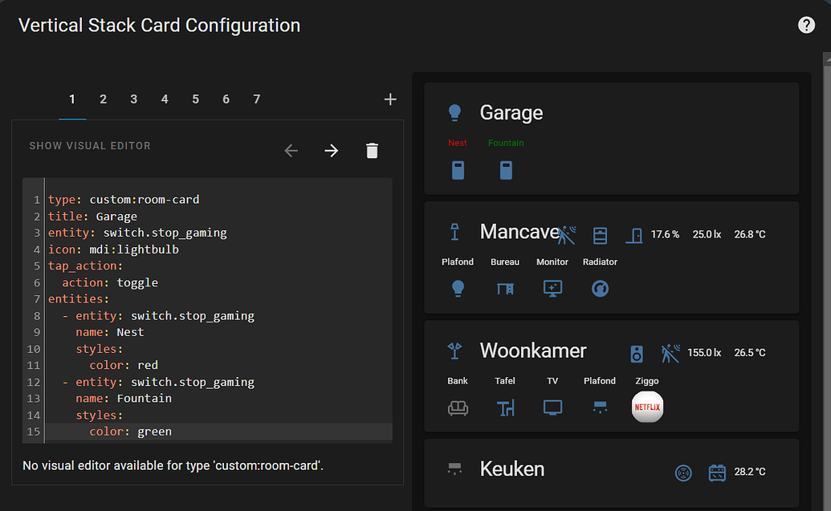
Task: Click the Keuken stove burner icon
Action: [x=683, y=472]
